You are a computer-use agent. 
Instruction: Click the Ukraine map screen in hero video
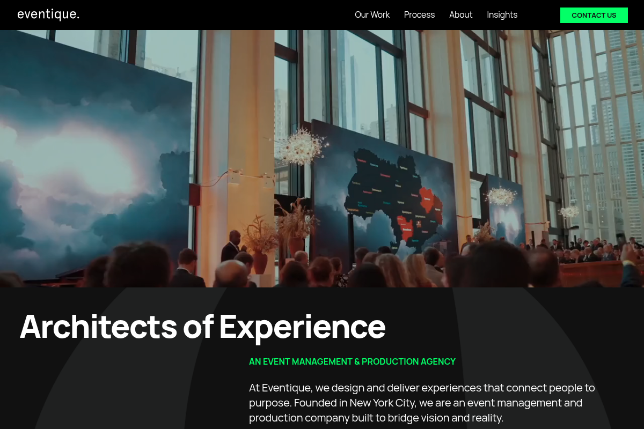(384, 193)
